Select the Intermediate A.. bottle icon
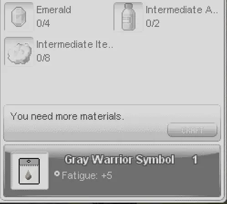This screenshot has height=204, width=227. pyautogui.click(x=128, y=17)
